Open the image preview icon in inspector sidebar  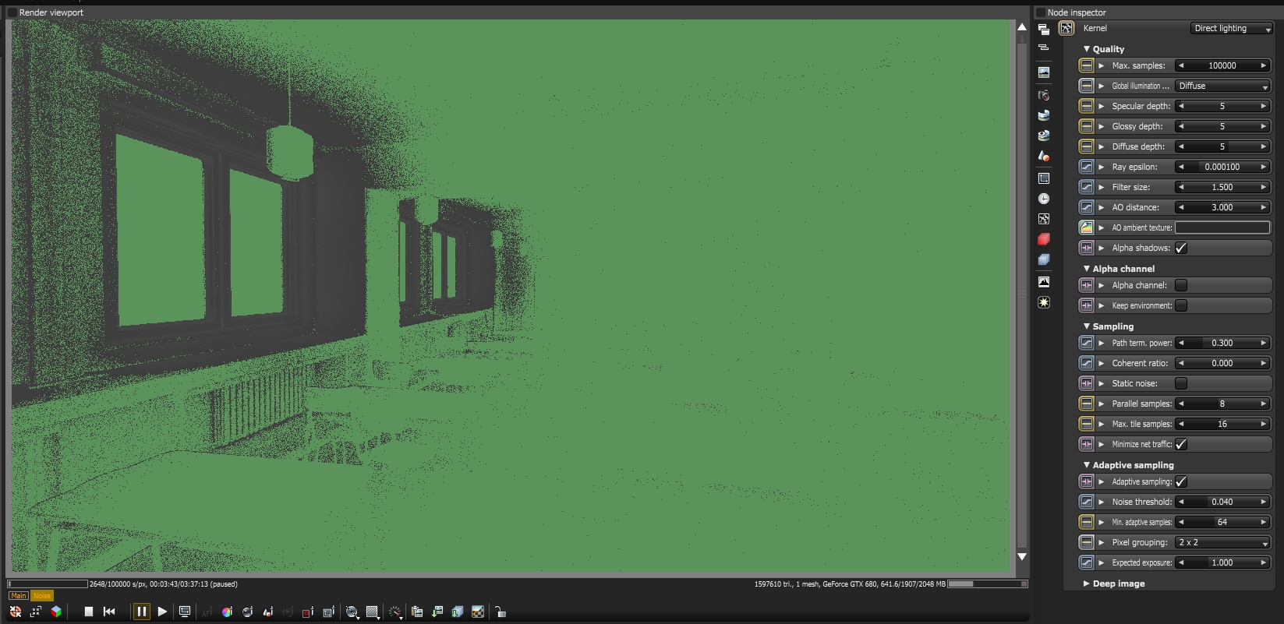(1044, 72)
